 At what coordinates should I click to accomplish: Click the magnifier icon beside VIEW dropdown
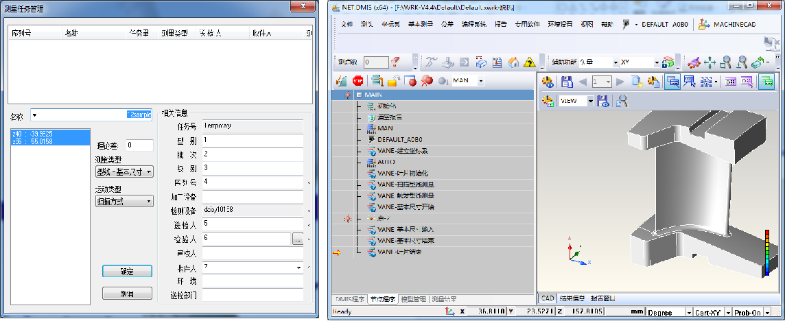(x=620, y=101)
